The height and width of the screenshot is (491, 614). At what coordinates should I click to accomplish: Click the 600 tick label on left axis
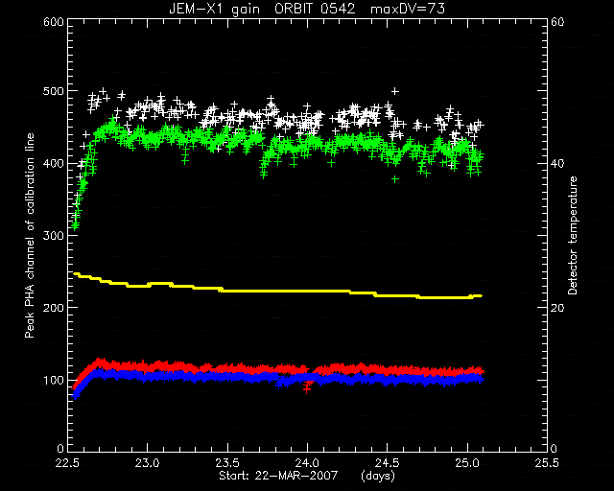click(x=54, y=21)
